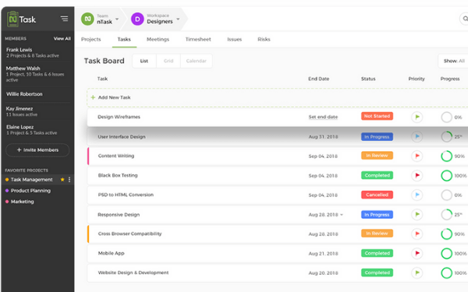Click priority flag for Content Writing
This screenshot has width=468, height=292.
pos(417,156)
